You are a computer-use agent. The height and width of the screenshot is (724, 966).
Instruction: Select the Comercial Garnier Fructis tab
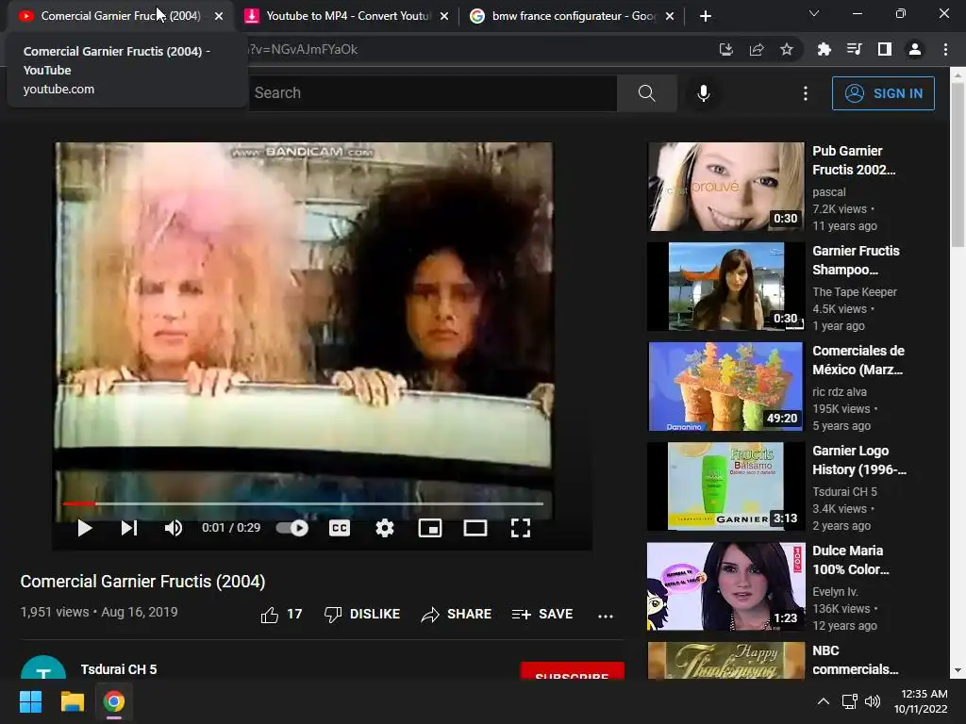(121, 16)
